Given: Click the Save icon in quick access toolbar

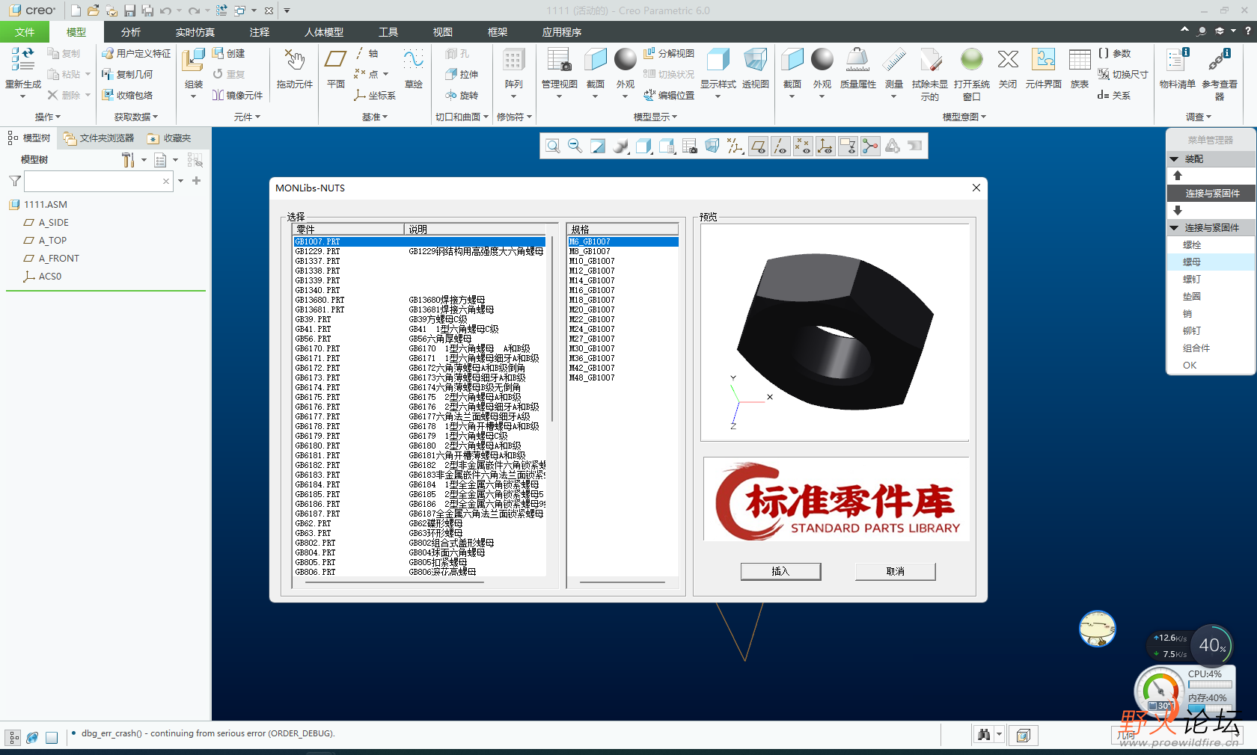Looking at the screenshot, I should 129,10.
